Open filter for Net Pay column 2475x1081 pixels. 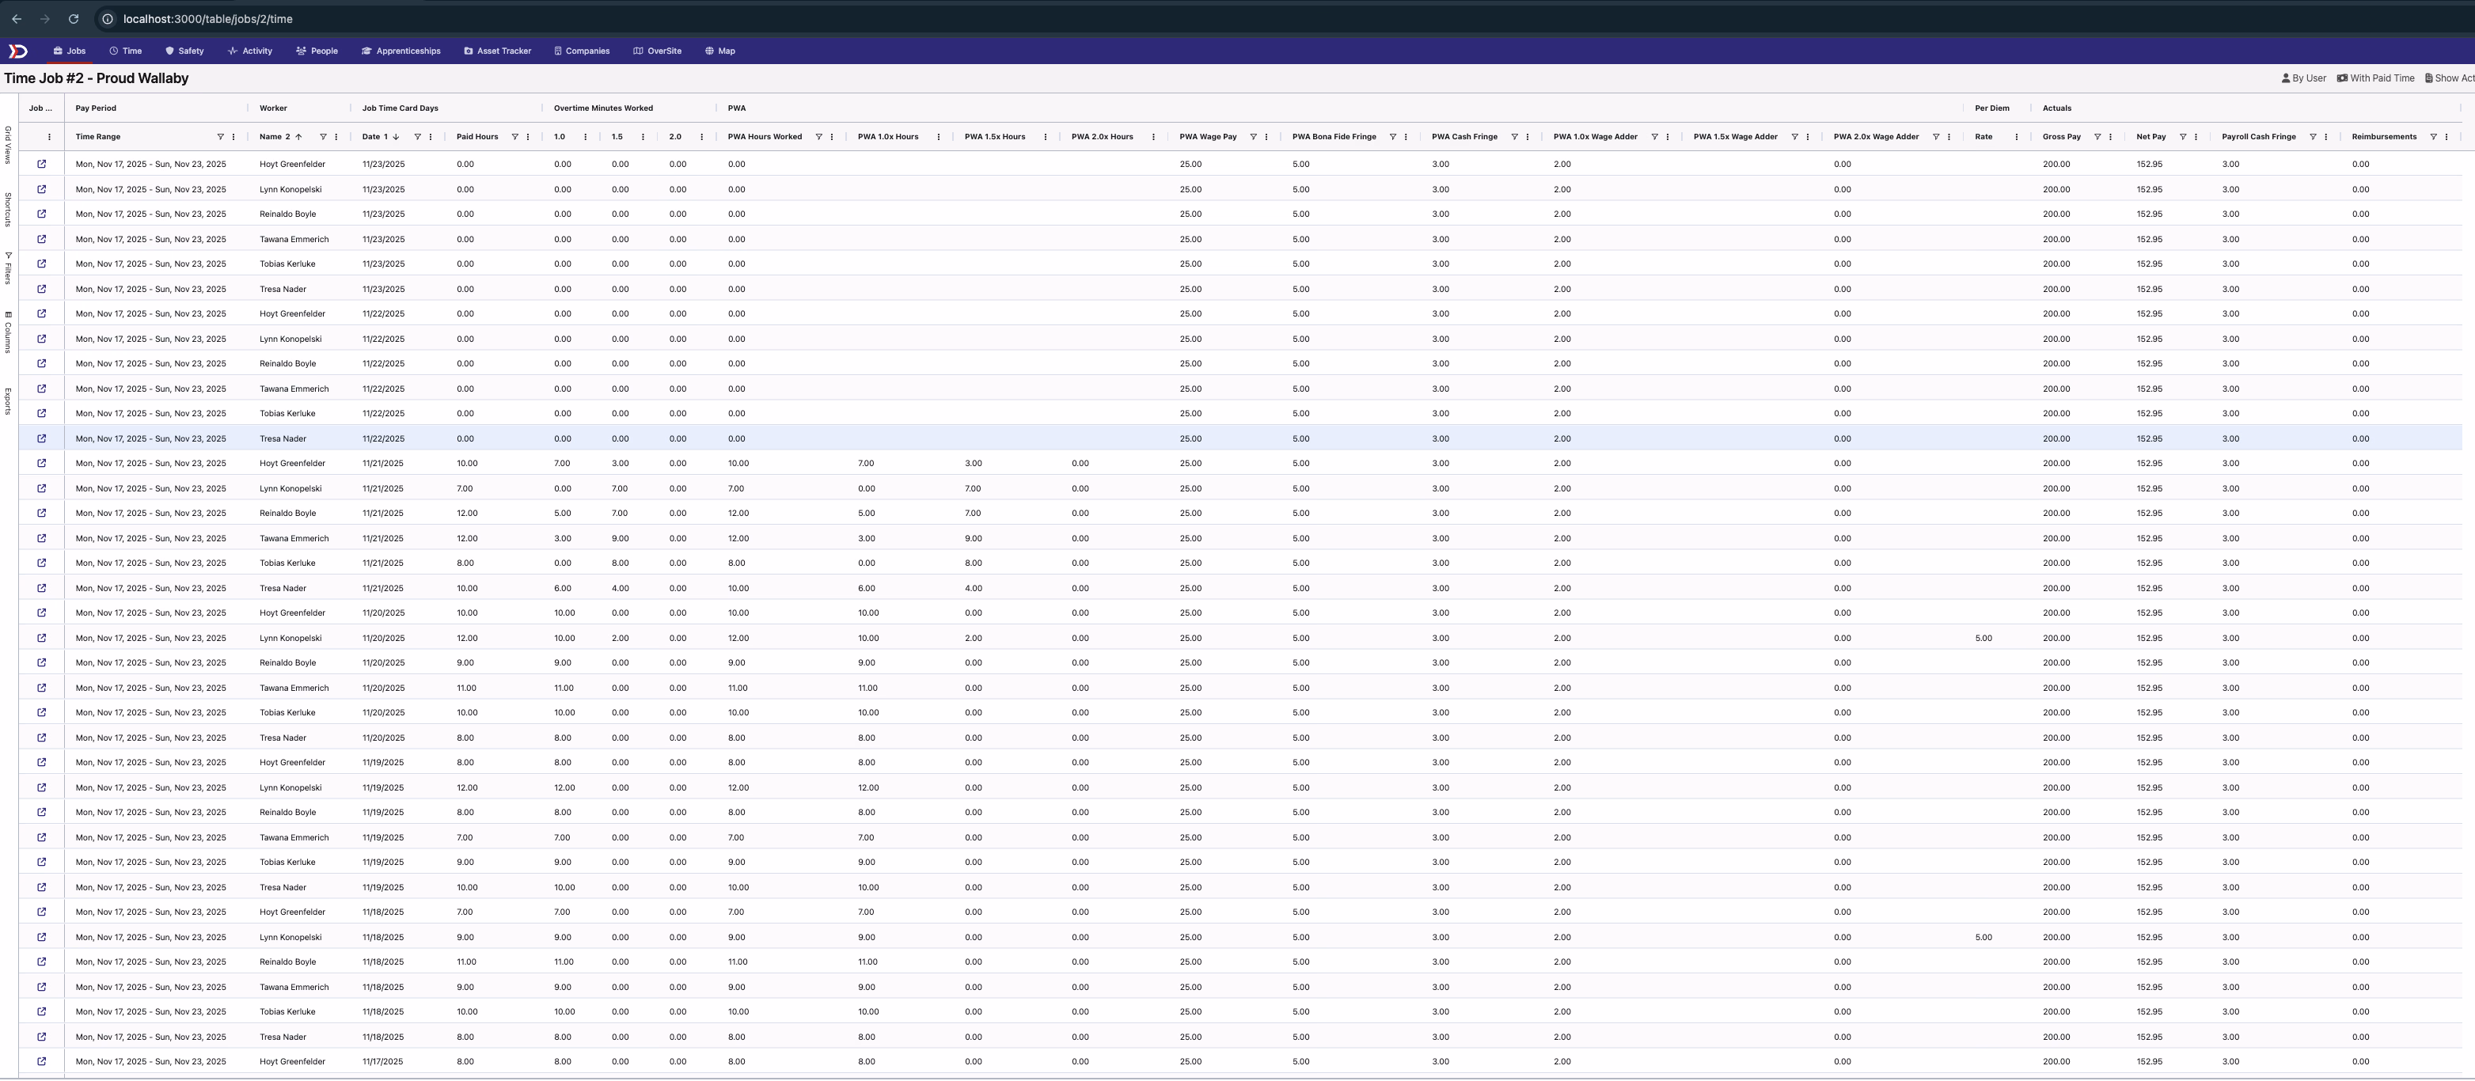click(x=2182, y=136)
